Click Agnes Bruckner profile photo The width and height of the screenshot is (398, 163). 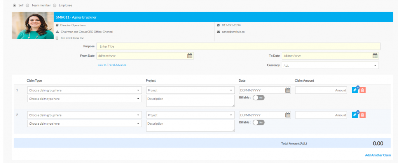[x=33, y=26]
